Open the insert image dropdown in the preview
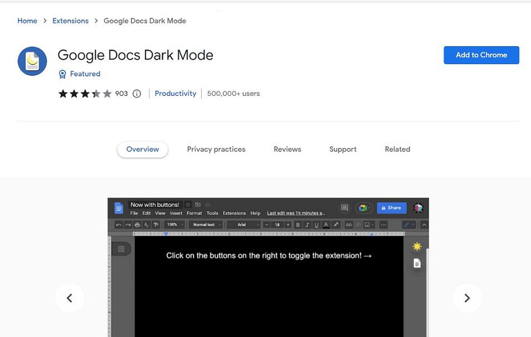This screenshot has width=531, height=337. coord(369,224)
